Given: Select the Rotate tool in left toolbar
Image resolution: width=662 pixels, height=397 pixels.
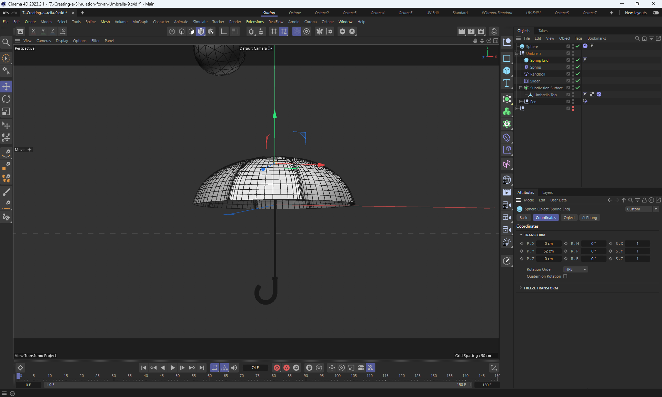Looking at the screenshot, I should [6, 99].
